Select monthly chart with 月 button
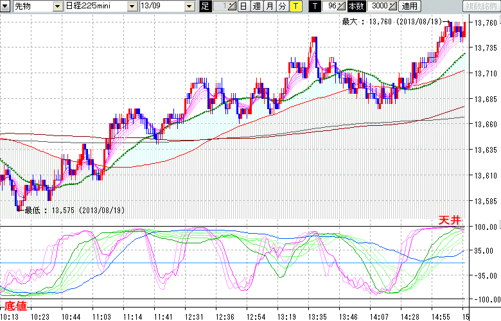 (269, 6)
